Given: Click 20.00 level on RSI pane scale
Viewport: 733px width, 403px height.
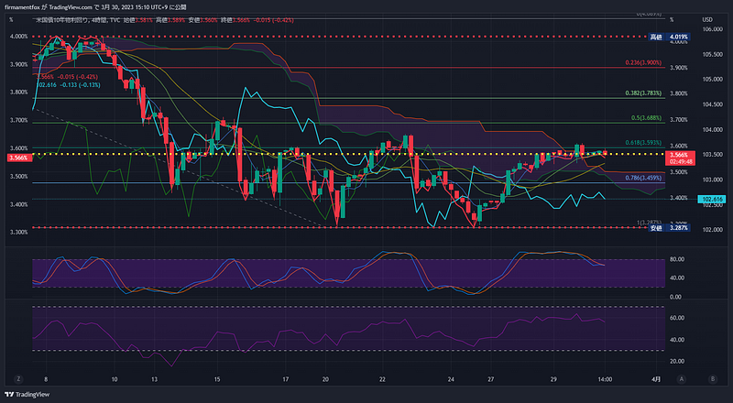Looking at the screenshot, I should [x=677, y=362].
